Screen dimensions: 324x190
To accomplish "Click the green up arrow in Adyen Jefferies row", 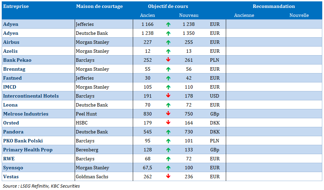I will coord(168,24).
